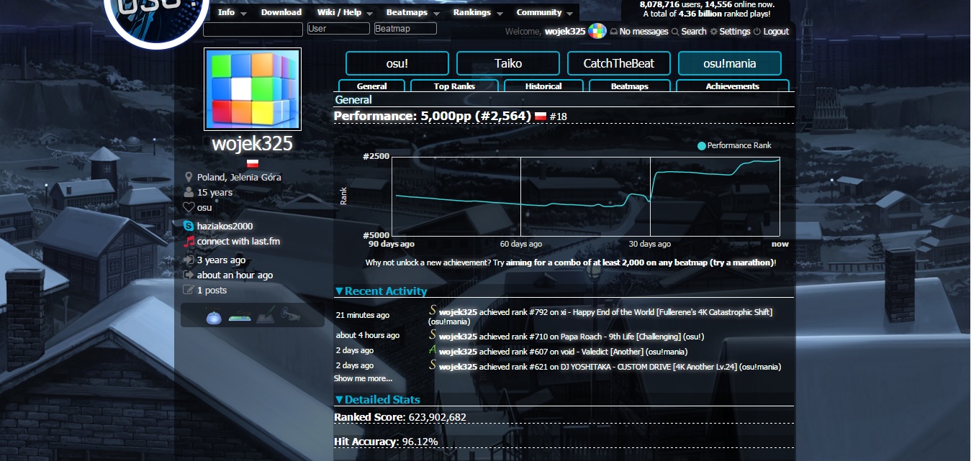Click the keyboard playstyle icon
This screenshot has width=971, height=461.
click(240, 316)
